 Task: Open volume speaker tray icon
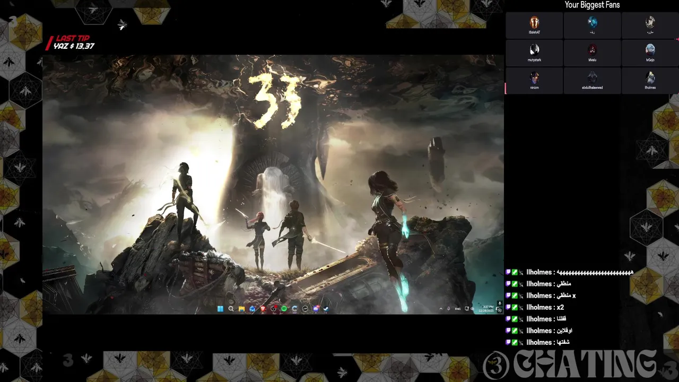click(472, 309)
